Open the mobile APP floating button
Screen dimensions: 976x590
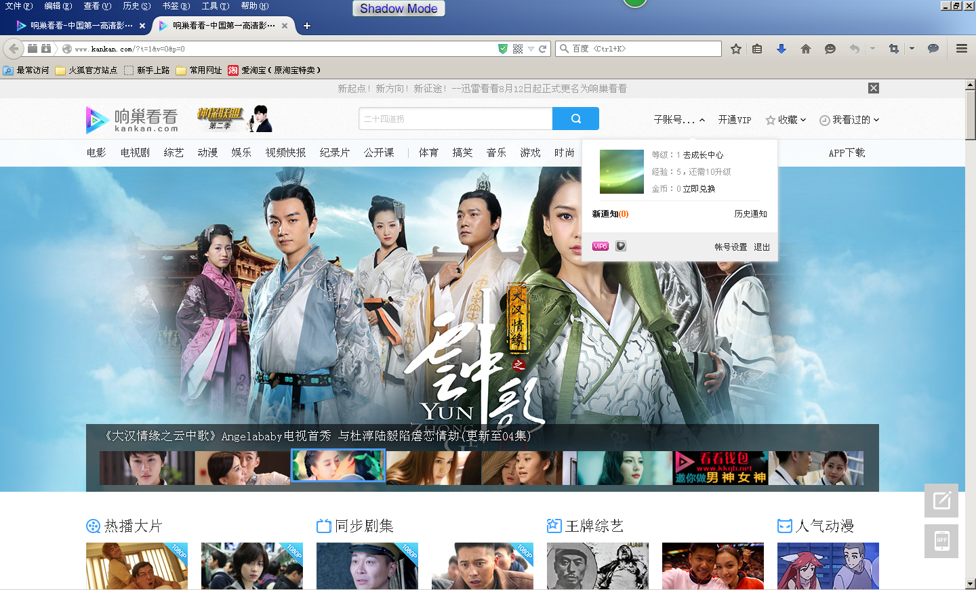941,541
